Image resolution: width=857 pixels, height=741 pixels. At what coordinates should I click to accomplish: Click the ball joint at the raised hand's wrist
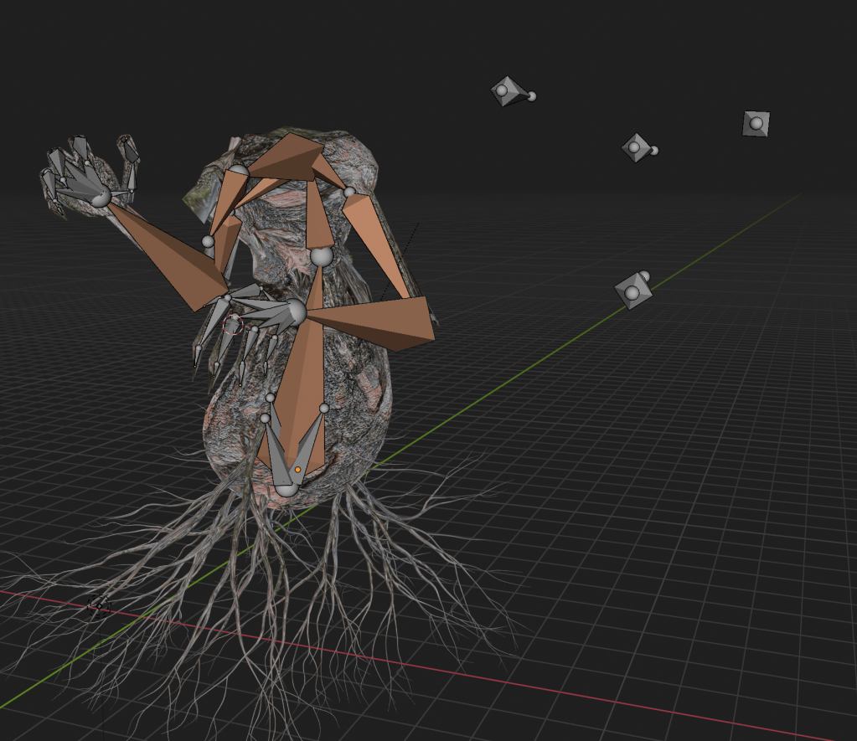click(x=101, y=198)
